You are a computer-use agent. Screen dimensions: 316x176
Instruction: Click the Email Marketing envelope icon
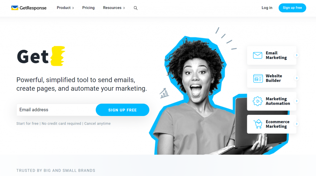[x=258, y=55]
